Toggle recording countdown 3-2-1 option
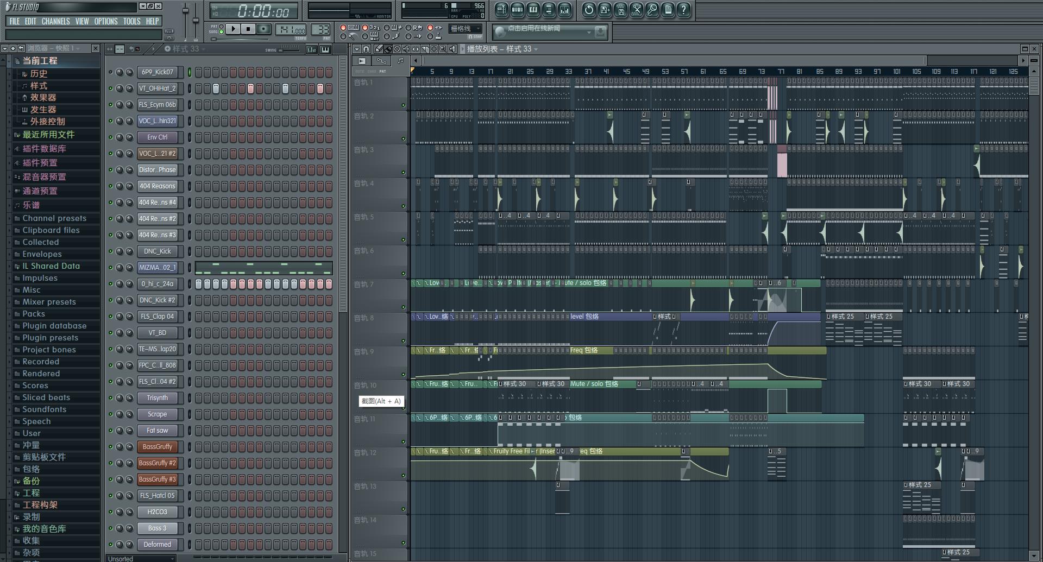1043x562 pixels. 371,28
